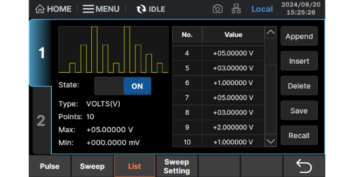Delete the selected list point
354x177 pixels.
[x=299, y=86]
